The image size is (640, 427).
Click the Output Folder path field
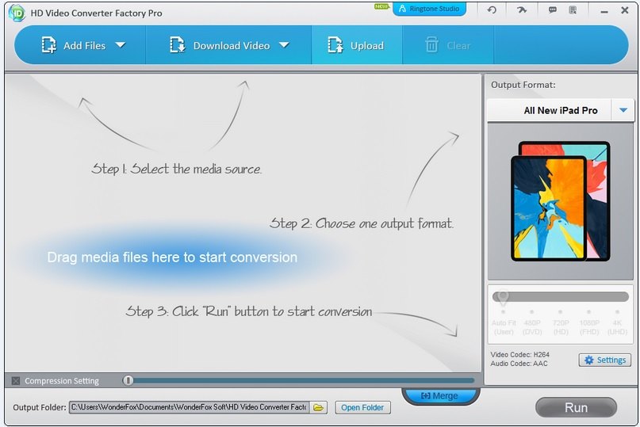tap(189, 407)
